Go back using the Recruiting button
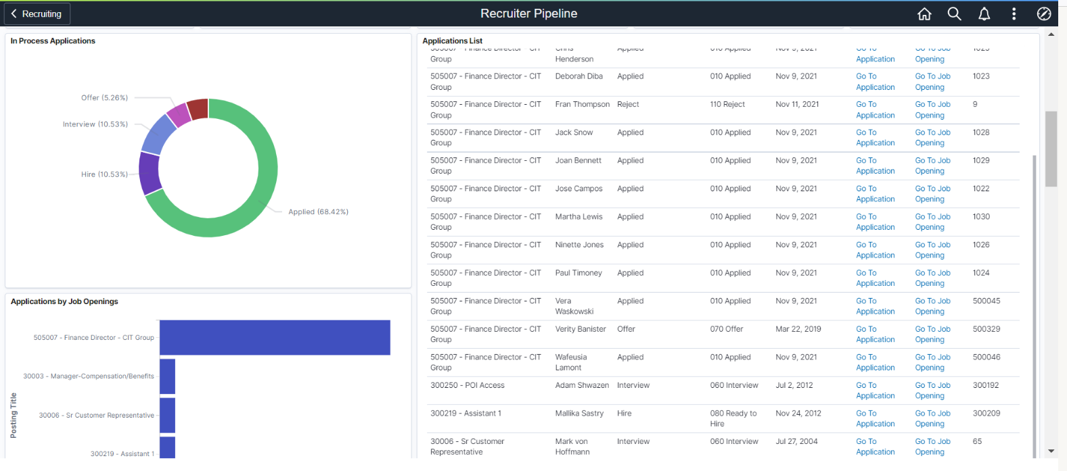This screenshot has height=471, width=1067. (x=37, y=14)
